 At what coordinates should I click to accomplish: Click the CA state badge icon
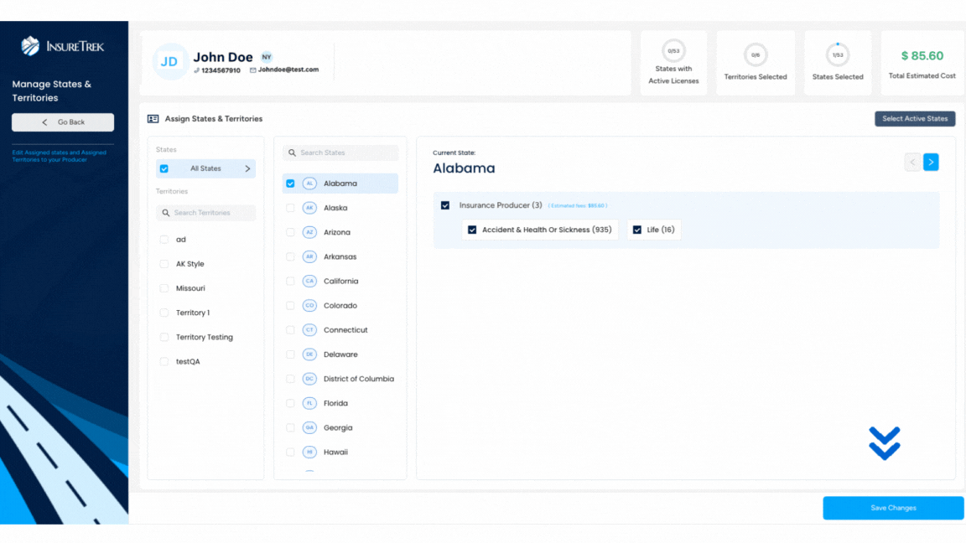[x=309, y=282]
